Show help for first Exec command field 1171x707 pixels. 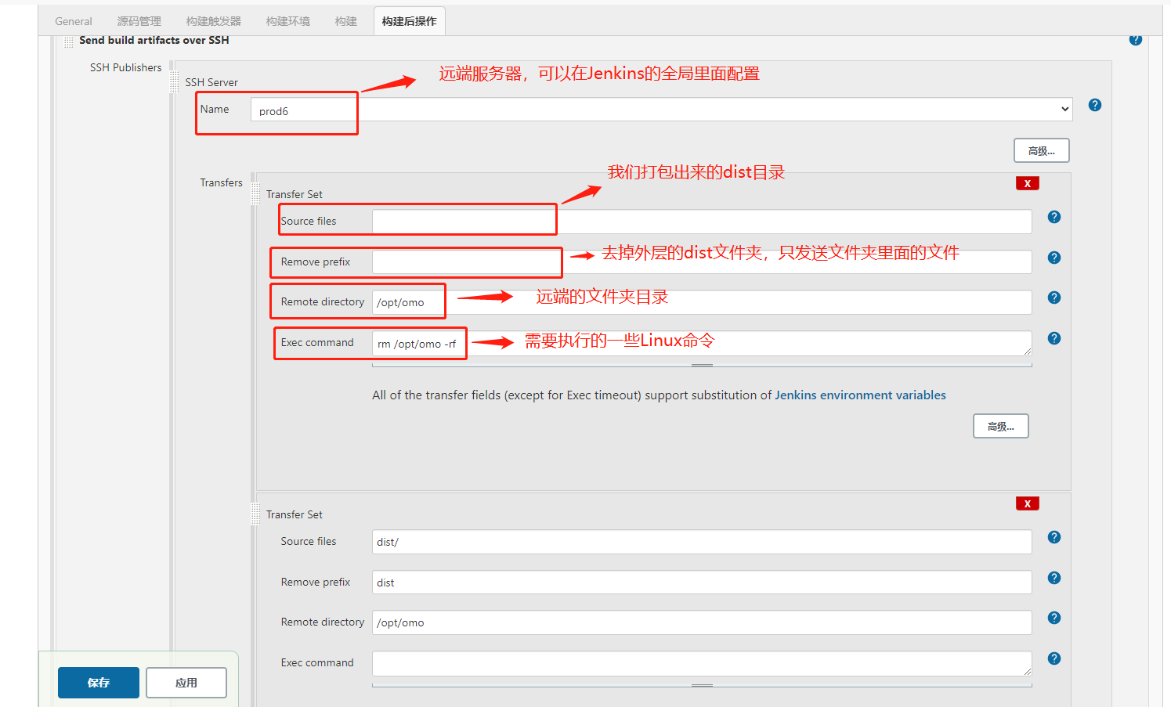pyautogui.click(x=1054, y=338)
